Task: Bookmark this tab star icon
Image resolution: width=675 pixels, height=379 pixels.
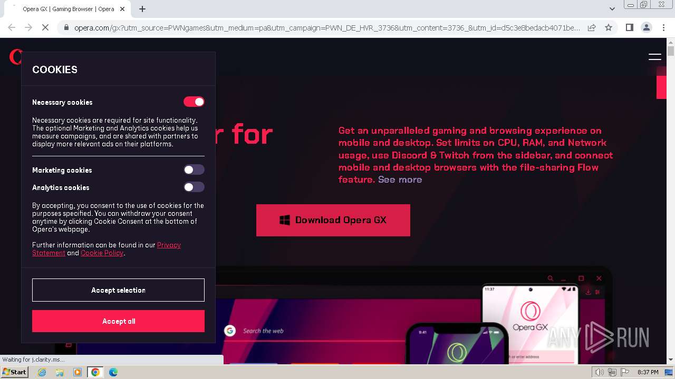Action: tap(609, 27)
